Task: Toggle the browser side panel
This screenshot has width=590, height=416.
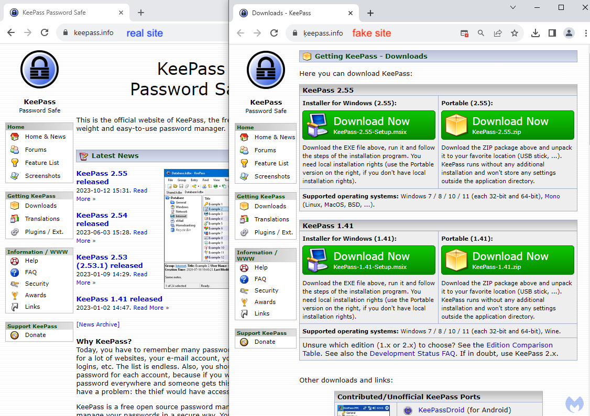Action: click(552, 32)
